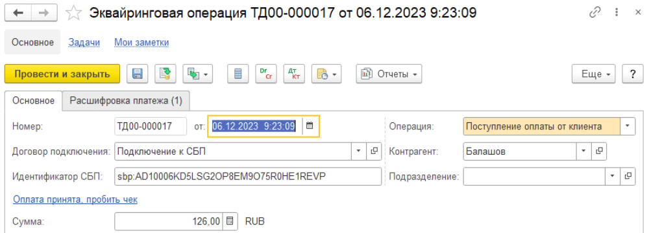Image resolution: width=649 pixels, height=233 pixels.
Task: Open the reminders clock dropdown icon
Action: 326,74
